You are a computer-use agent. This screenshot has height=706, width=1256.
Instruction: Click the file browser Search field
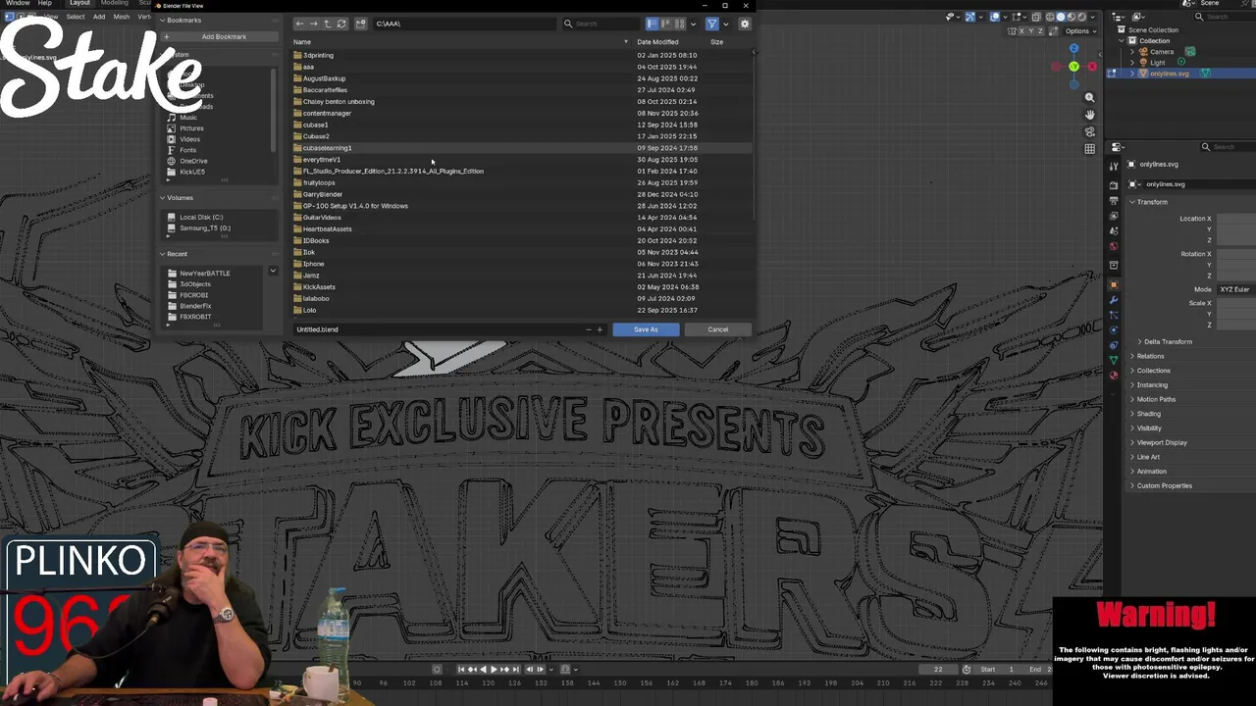coord(601,24)
